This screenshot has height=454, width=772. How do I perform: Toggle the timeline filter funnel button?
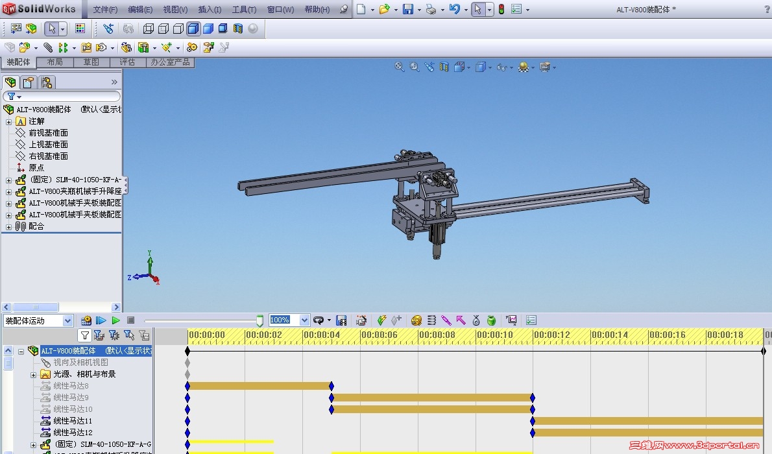coord(84,335)
